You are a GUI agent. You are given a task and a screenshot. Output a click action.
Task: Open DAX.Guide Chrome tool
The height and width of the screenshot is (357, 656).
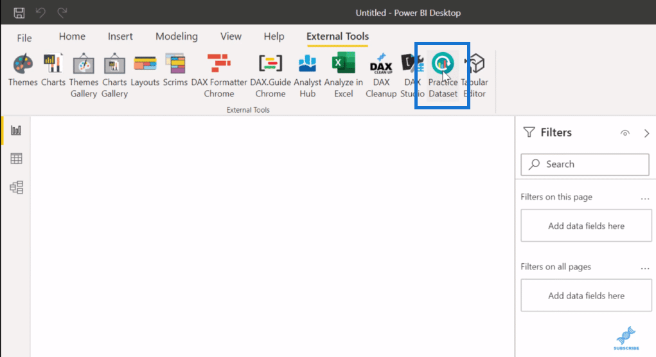coord(270,76)
